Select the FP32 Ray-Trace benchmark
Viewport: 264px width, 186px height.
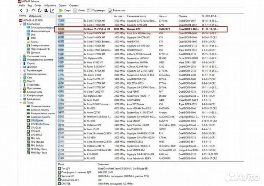[x=37, y=149]
